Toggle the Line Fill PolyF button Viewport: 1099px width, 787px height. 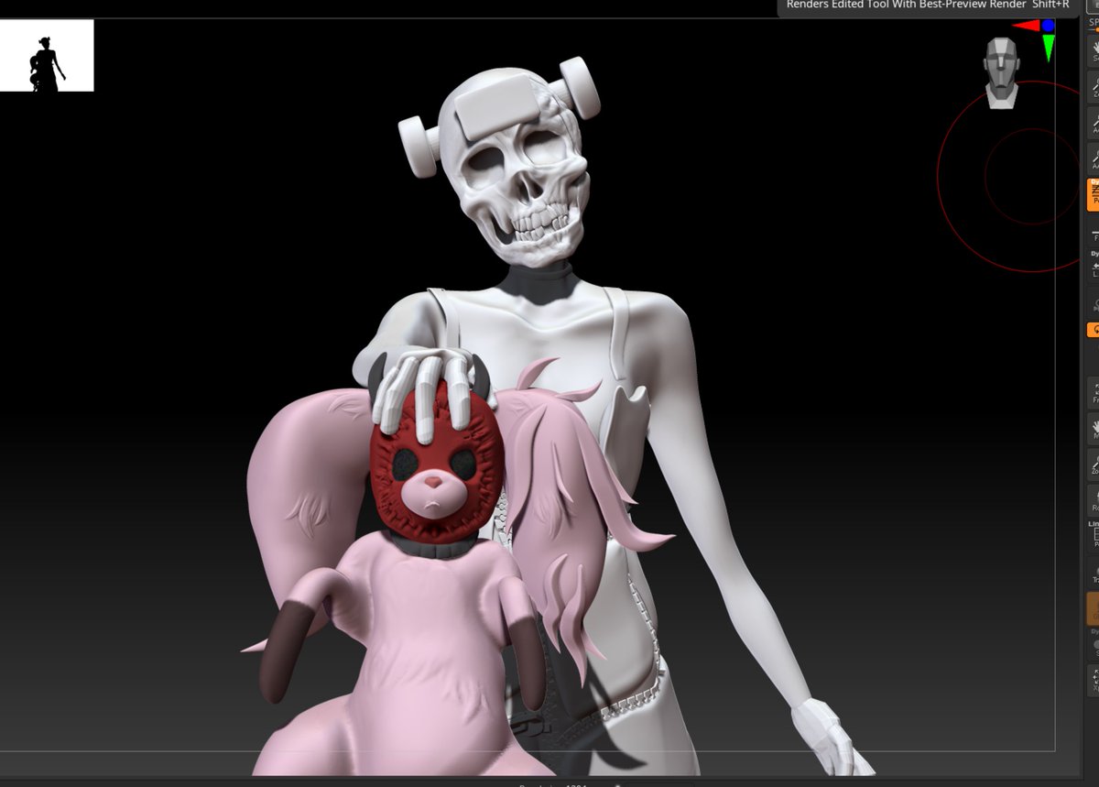(x=1094, y=535)
